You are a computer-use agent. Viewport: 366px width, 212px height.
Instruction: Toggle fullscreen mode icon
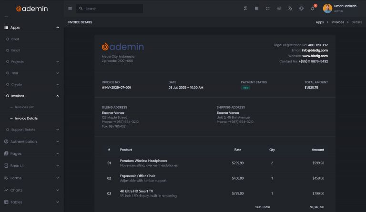[x=268, y=9]
